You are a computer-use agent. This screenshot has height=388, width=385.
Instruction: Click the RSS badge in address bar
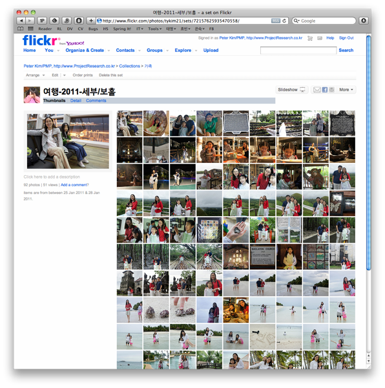pyautogui.click(x=276, y=21)
